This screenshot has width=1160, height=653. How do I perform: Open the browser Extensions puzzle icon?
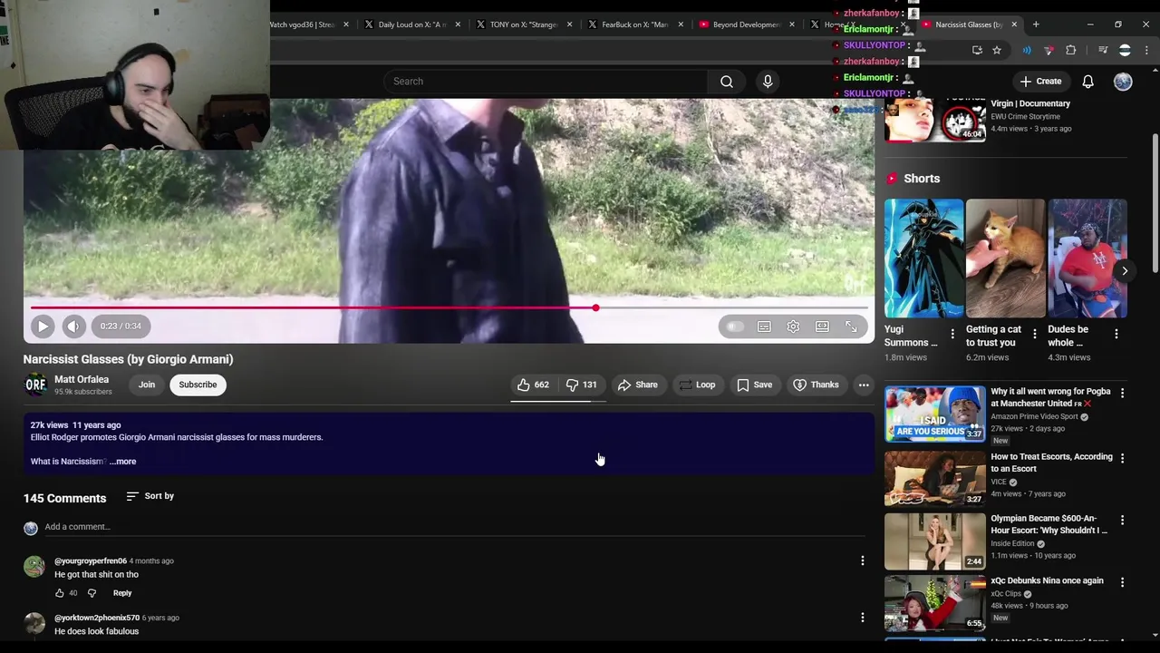[x=1071, y=50]
